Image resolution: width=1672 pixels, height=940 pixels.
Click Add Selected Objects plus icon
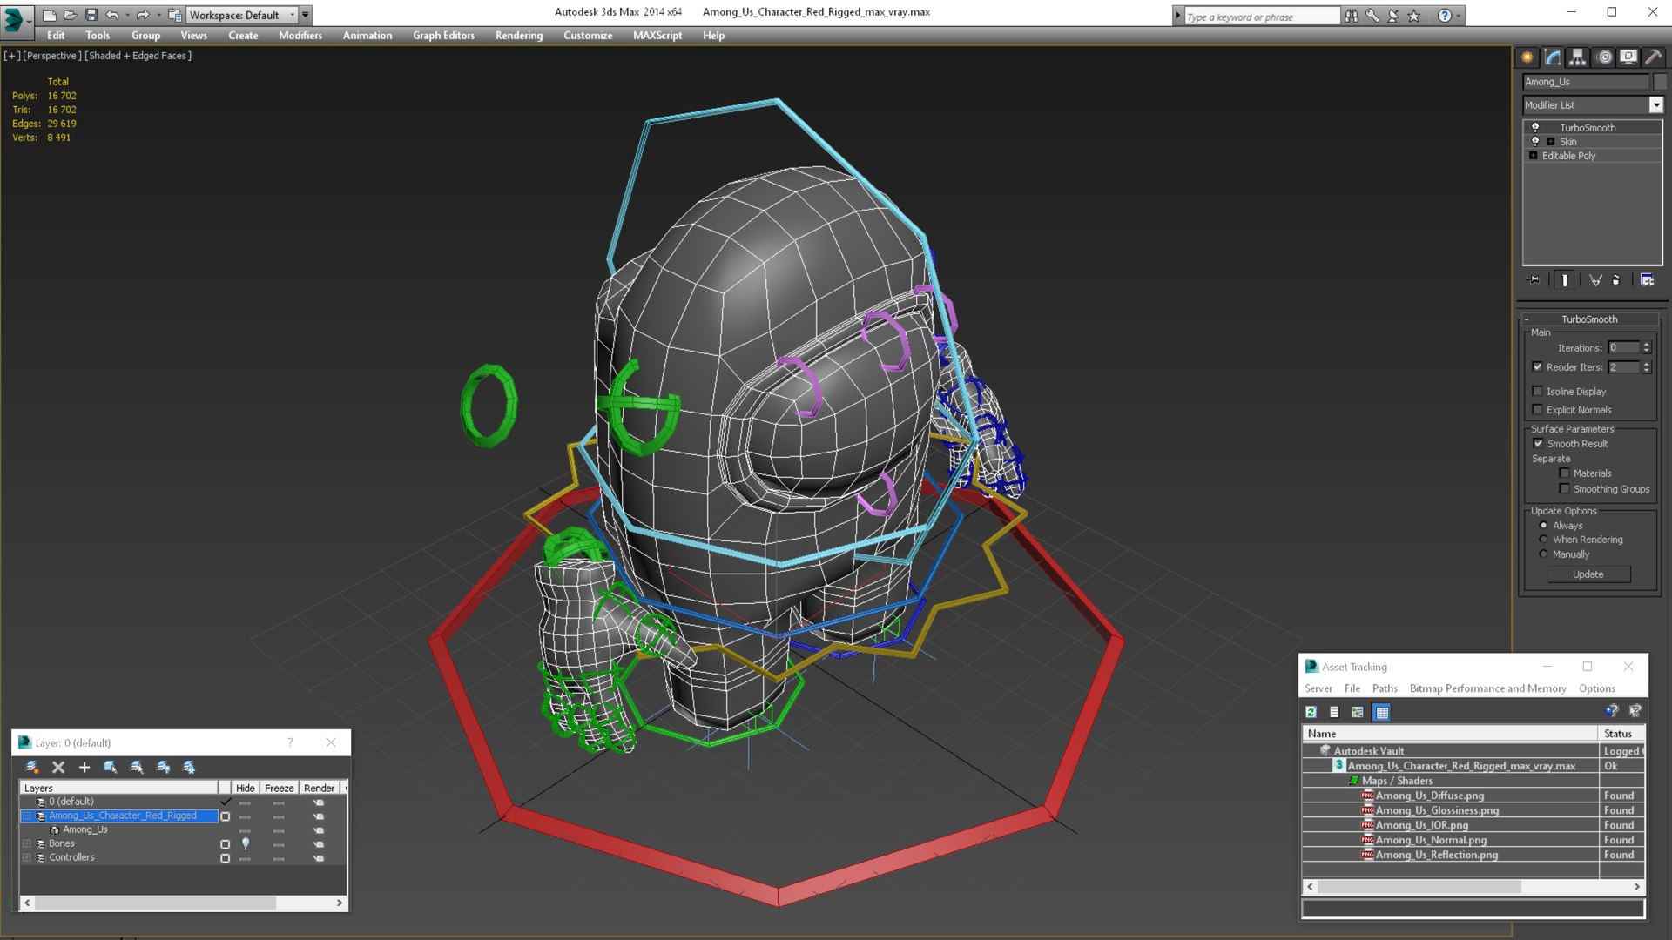[84, 767]
